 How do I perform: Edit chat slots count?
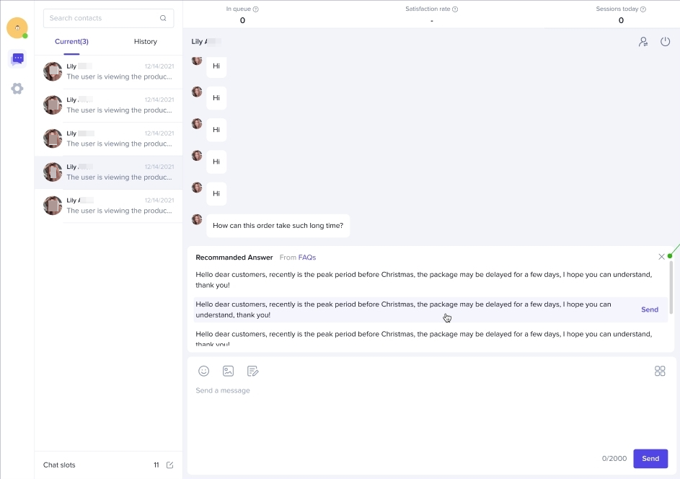(x=170, y=465)
